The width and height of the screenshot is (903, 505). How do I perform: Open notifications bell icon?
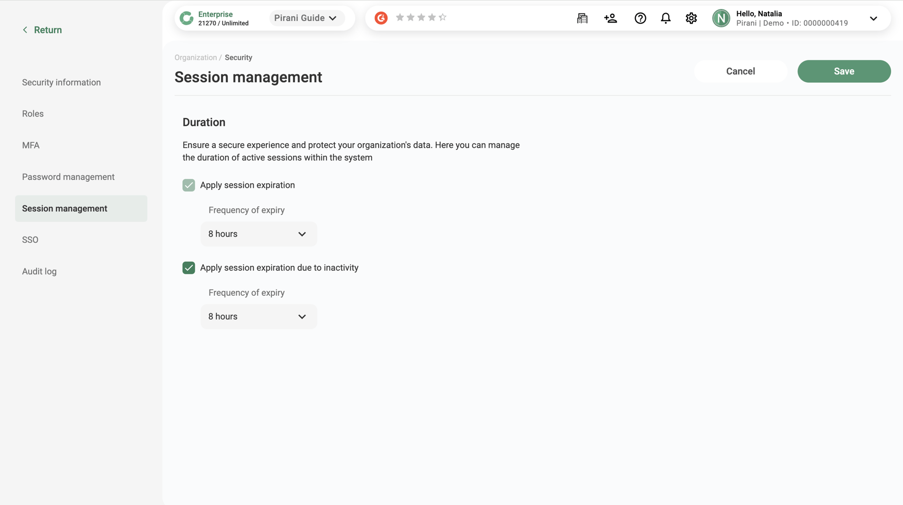point(666,18)
